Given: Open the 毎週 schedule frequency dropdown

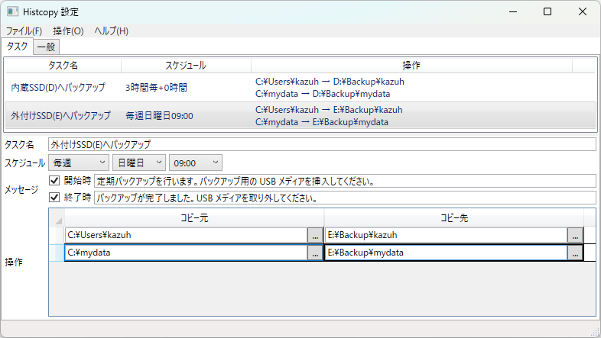Looking at the screenshot, I should [x=79, y=163].
